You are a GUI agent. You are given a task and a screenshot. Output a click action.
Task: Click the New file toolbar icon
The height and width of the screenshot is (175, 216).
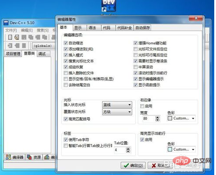[10, 37]
